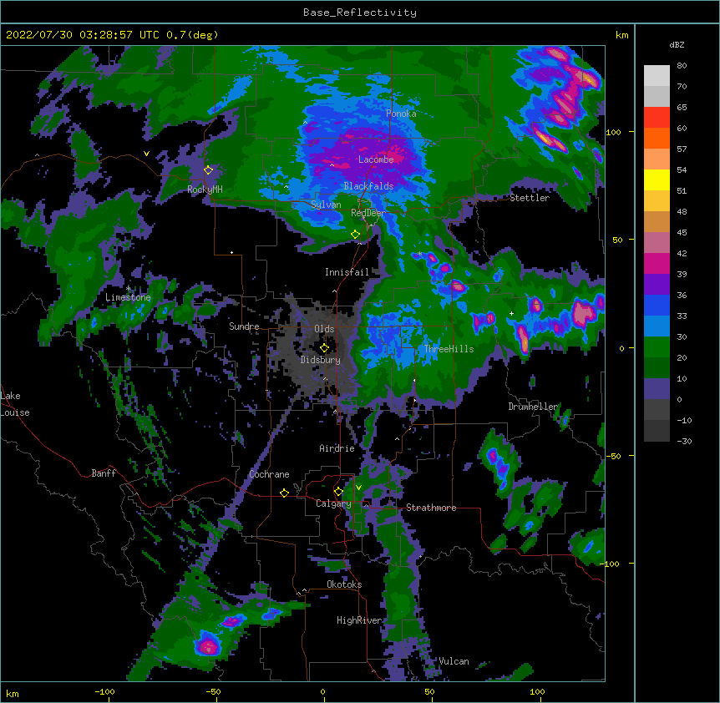Click the Cochrane label
The image size is (720, 703).
pyautogui.click(x=269, y=474)
